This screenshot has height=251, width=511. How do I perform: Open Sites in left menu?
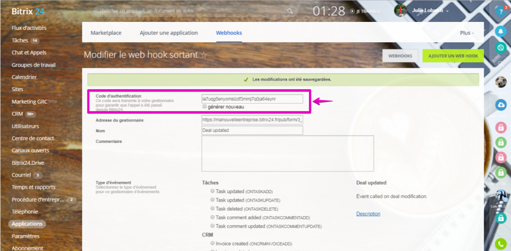click(x=17, y=89)
